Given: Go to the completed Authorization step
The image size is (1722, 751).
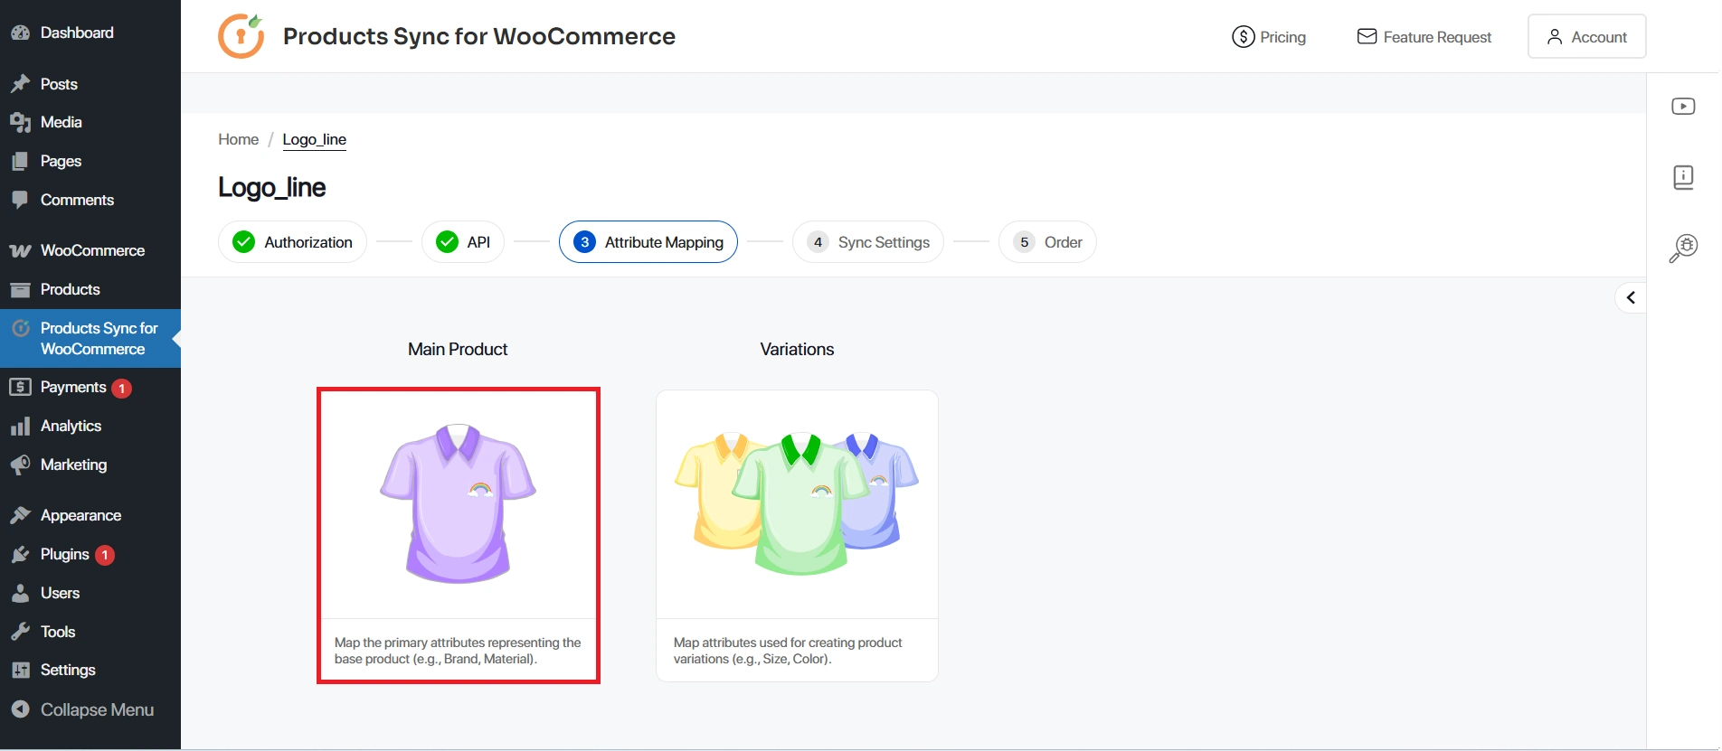Looking at the screenshot, I should click(x=292, y=242).
